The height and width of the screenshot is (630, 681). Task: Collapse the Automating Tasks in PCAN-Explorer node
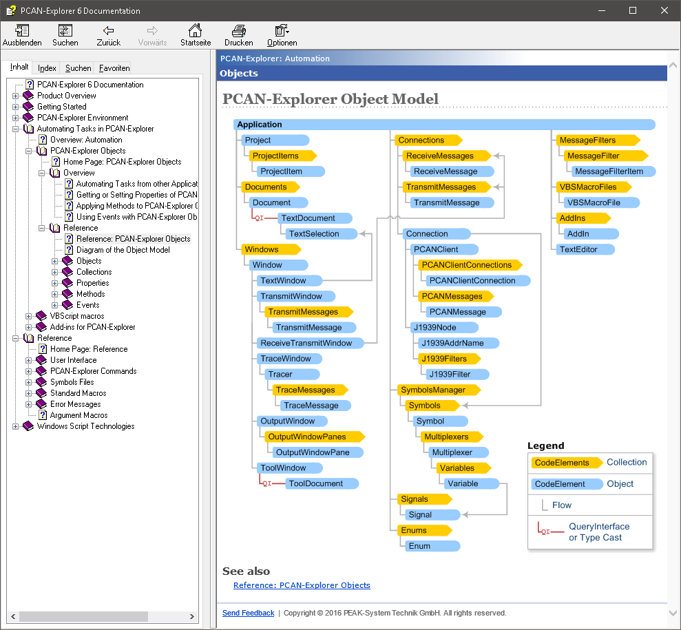[x=16, y=129]
